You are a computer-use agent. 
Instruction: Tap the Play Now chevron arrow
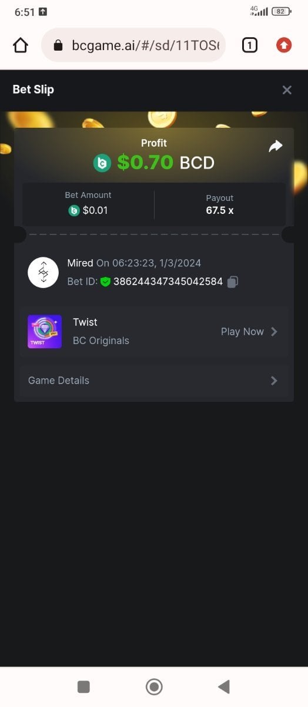point(274,332)
